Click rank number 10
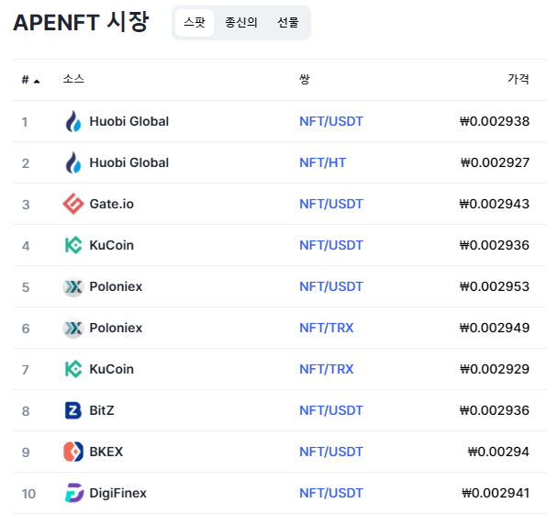The image size is (547, 514). point(28,494)
